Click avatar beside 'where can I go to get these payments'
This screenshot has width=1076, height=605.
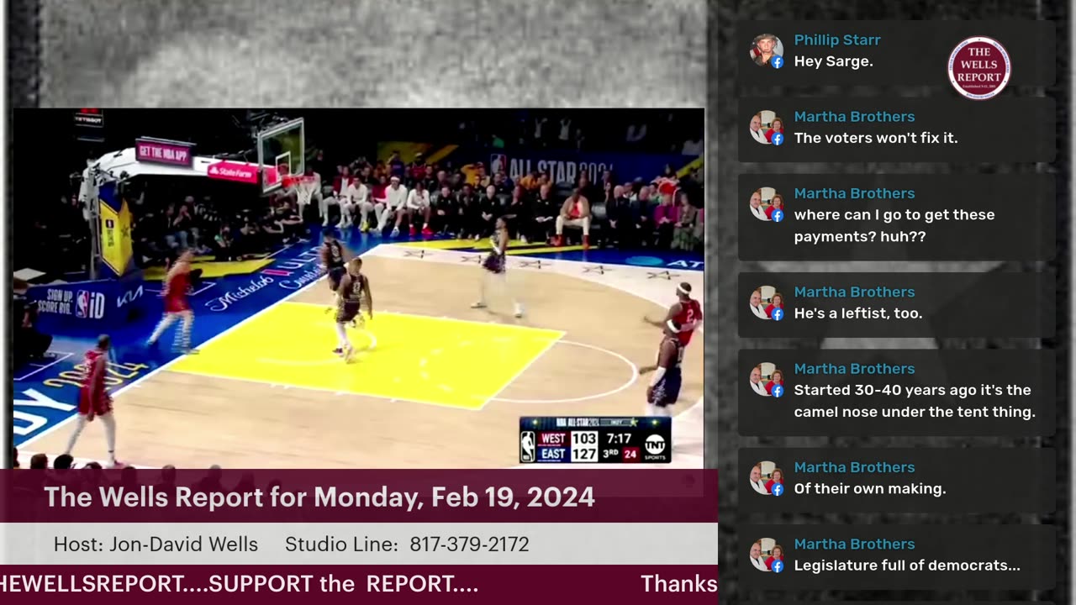tap(767, 203)
